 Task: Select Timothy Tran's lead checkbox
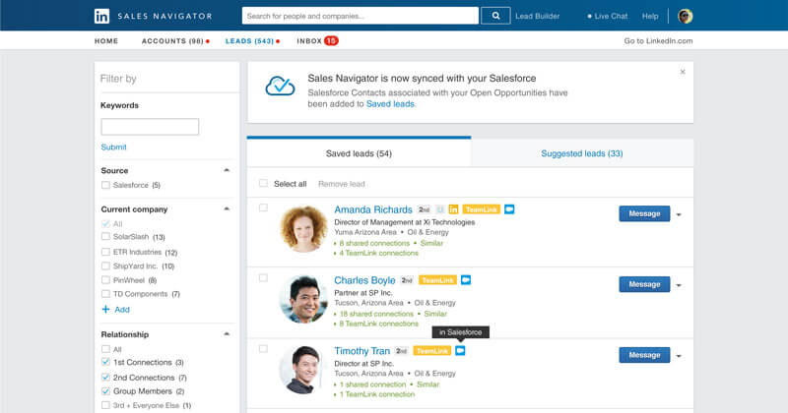(263, 349)
